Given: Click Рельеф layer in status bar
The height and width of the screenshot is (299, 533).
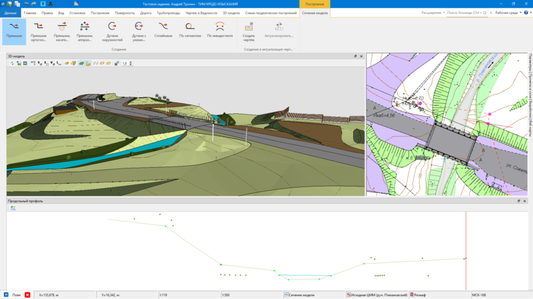Looking at the screenshot, I should [x=420, y=294].
